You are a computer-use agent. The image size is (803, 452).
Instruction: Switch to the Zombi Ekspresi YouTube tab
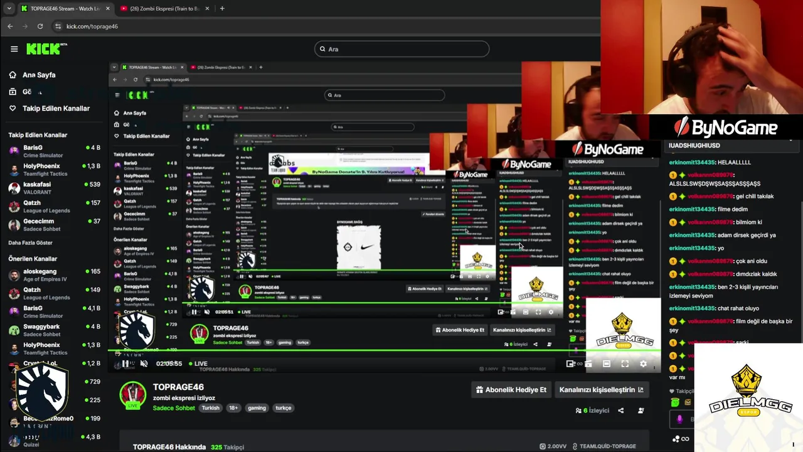pyautogui.click(x=165, y=9)
